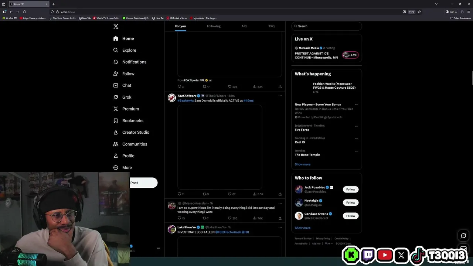Go to Home in the sidebar
Screen dimensions: 473x266
pyautogui.click(x=123, y=38)
